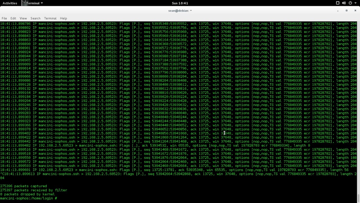This screenshot has height=203, width=360.
Task: Open the Activities overview
Action: (10, 3)
